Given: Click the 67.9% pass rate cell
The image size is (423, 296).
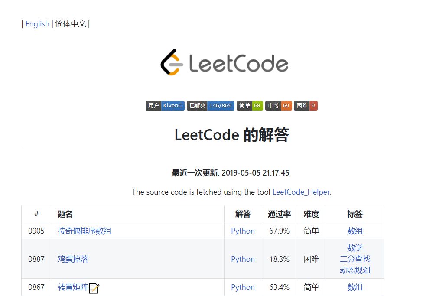Looking at the screenshot, I should (279, 231).
